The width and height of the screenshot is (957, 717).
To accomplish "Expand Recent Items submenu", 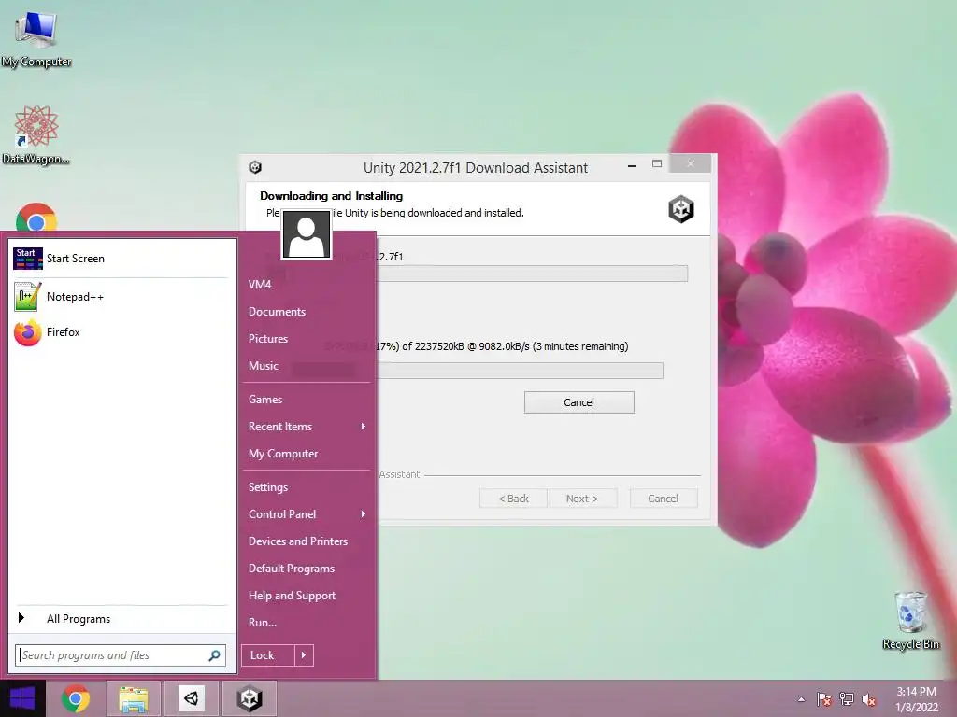I will point(307,426).
